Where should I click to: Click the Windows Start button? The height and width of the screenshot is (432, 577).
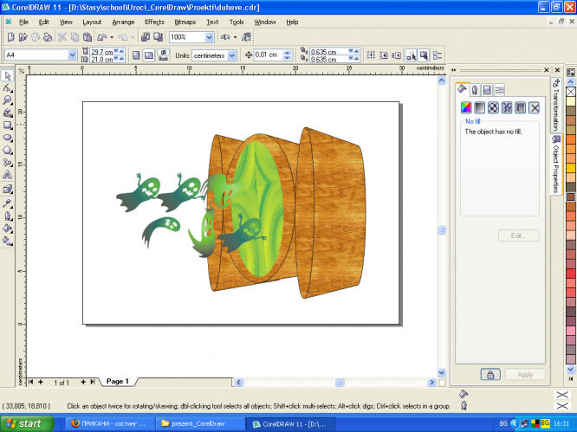point(27,423)
